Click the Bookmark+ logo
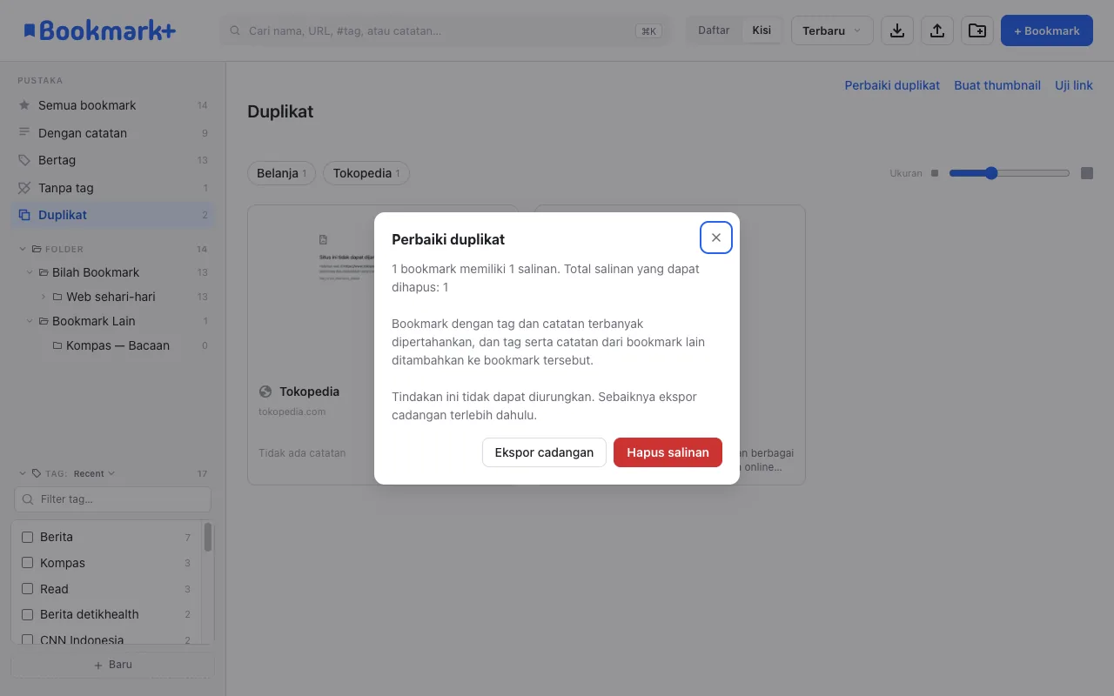Image resolution: width=1114 pixels, height=696 pixels. (99, 30)
